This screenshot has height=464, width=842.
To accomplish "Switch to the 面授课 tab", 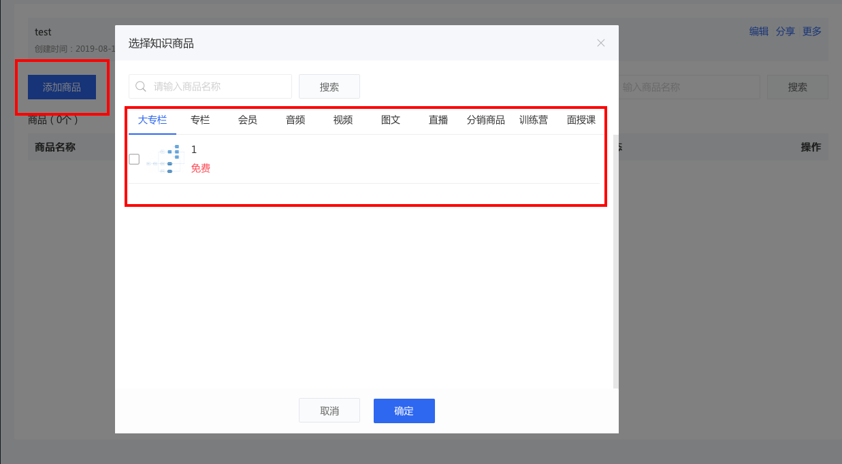I will (x=581, y=120).
